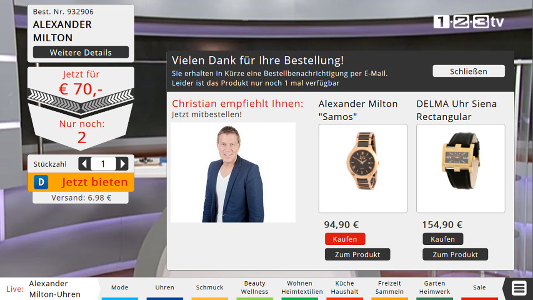Click Christian's presenter photo

pos(233,172)
